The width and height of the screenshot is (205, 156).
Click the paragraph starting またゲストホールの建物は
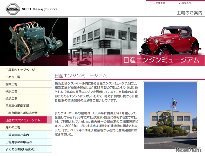96,124
